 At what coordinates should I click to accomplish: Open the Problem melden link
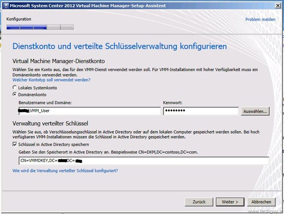260,19
